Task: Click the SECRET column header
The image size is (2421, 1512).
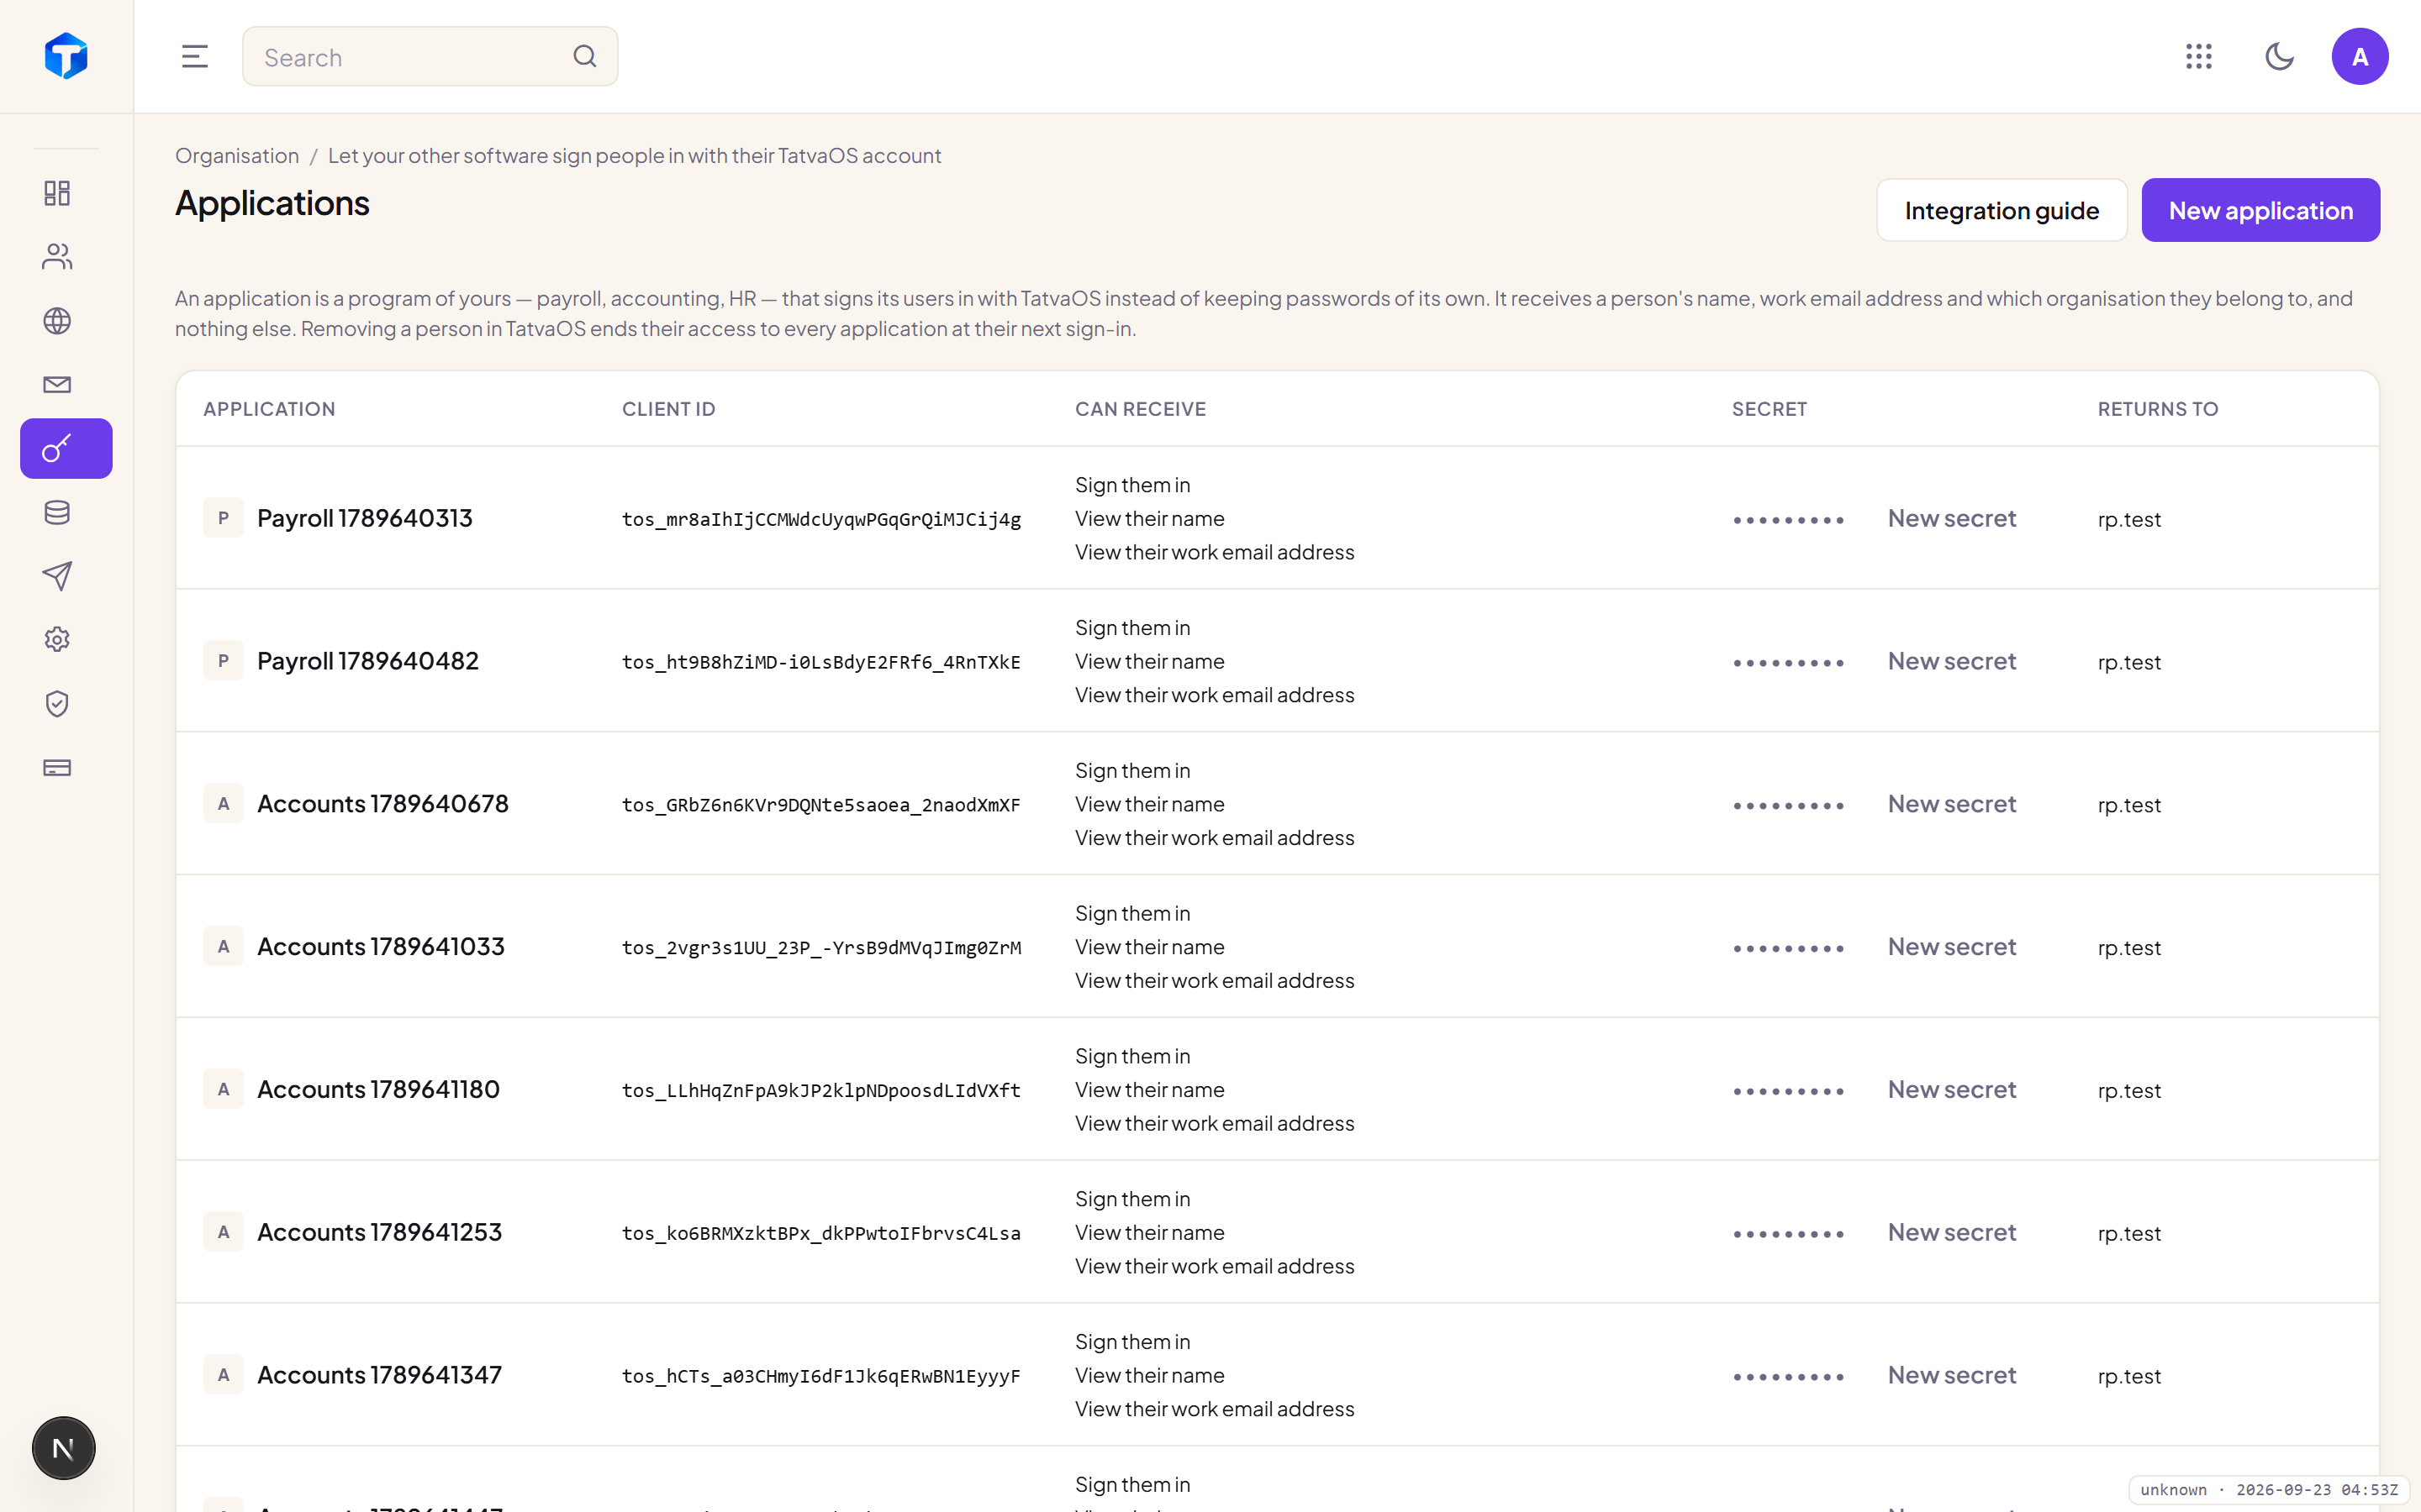Action: tap(1769, 409)
